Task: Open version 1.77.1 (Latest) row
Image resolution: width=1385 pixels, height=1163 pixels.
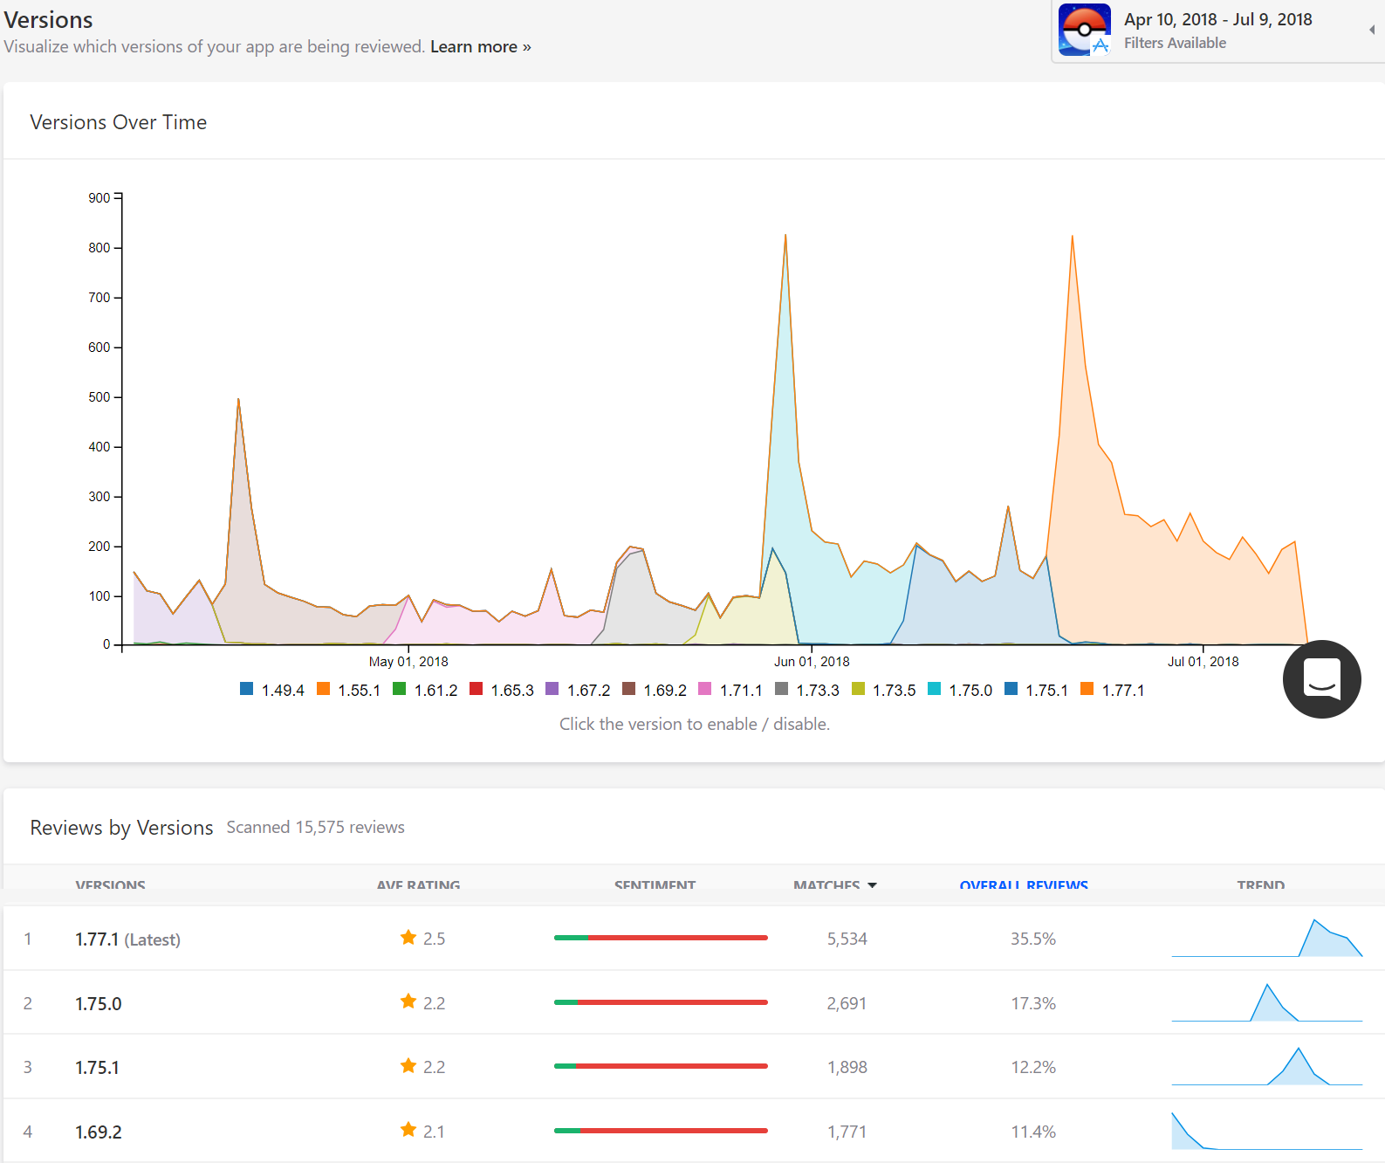Action: (127, 939)
